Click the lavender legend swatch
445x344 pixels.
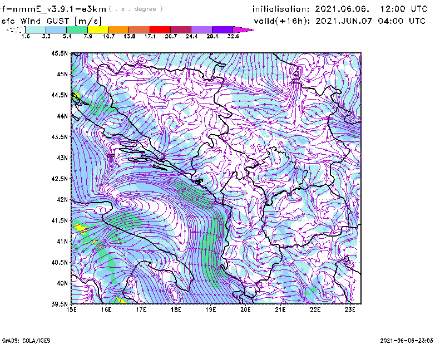[x=201, y=30]
